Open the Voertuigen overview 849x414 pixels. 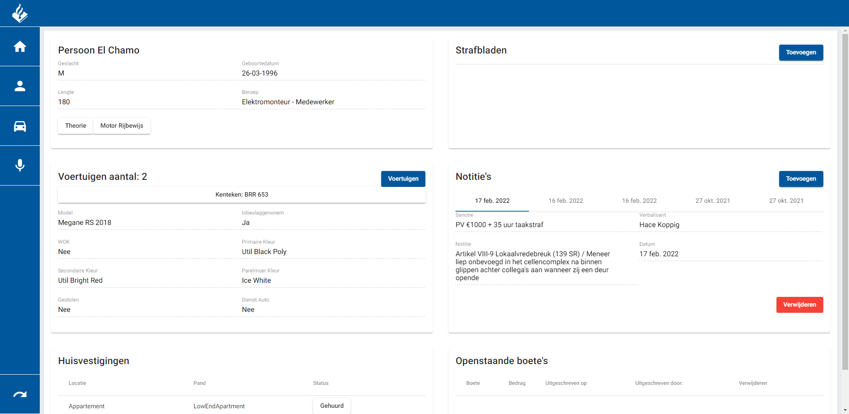coord(403,179)
